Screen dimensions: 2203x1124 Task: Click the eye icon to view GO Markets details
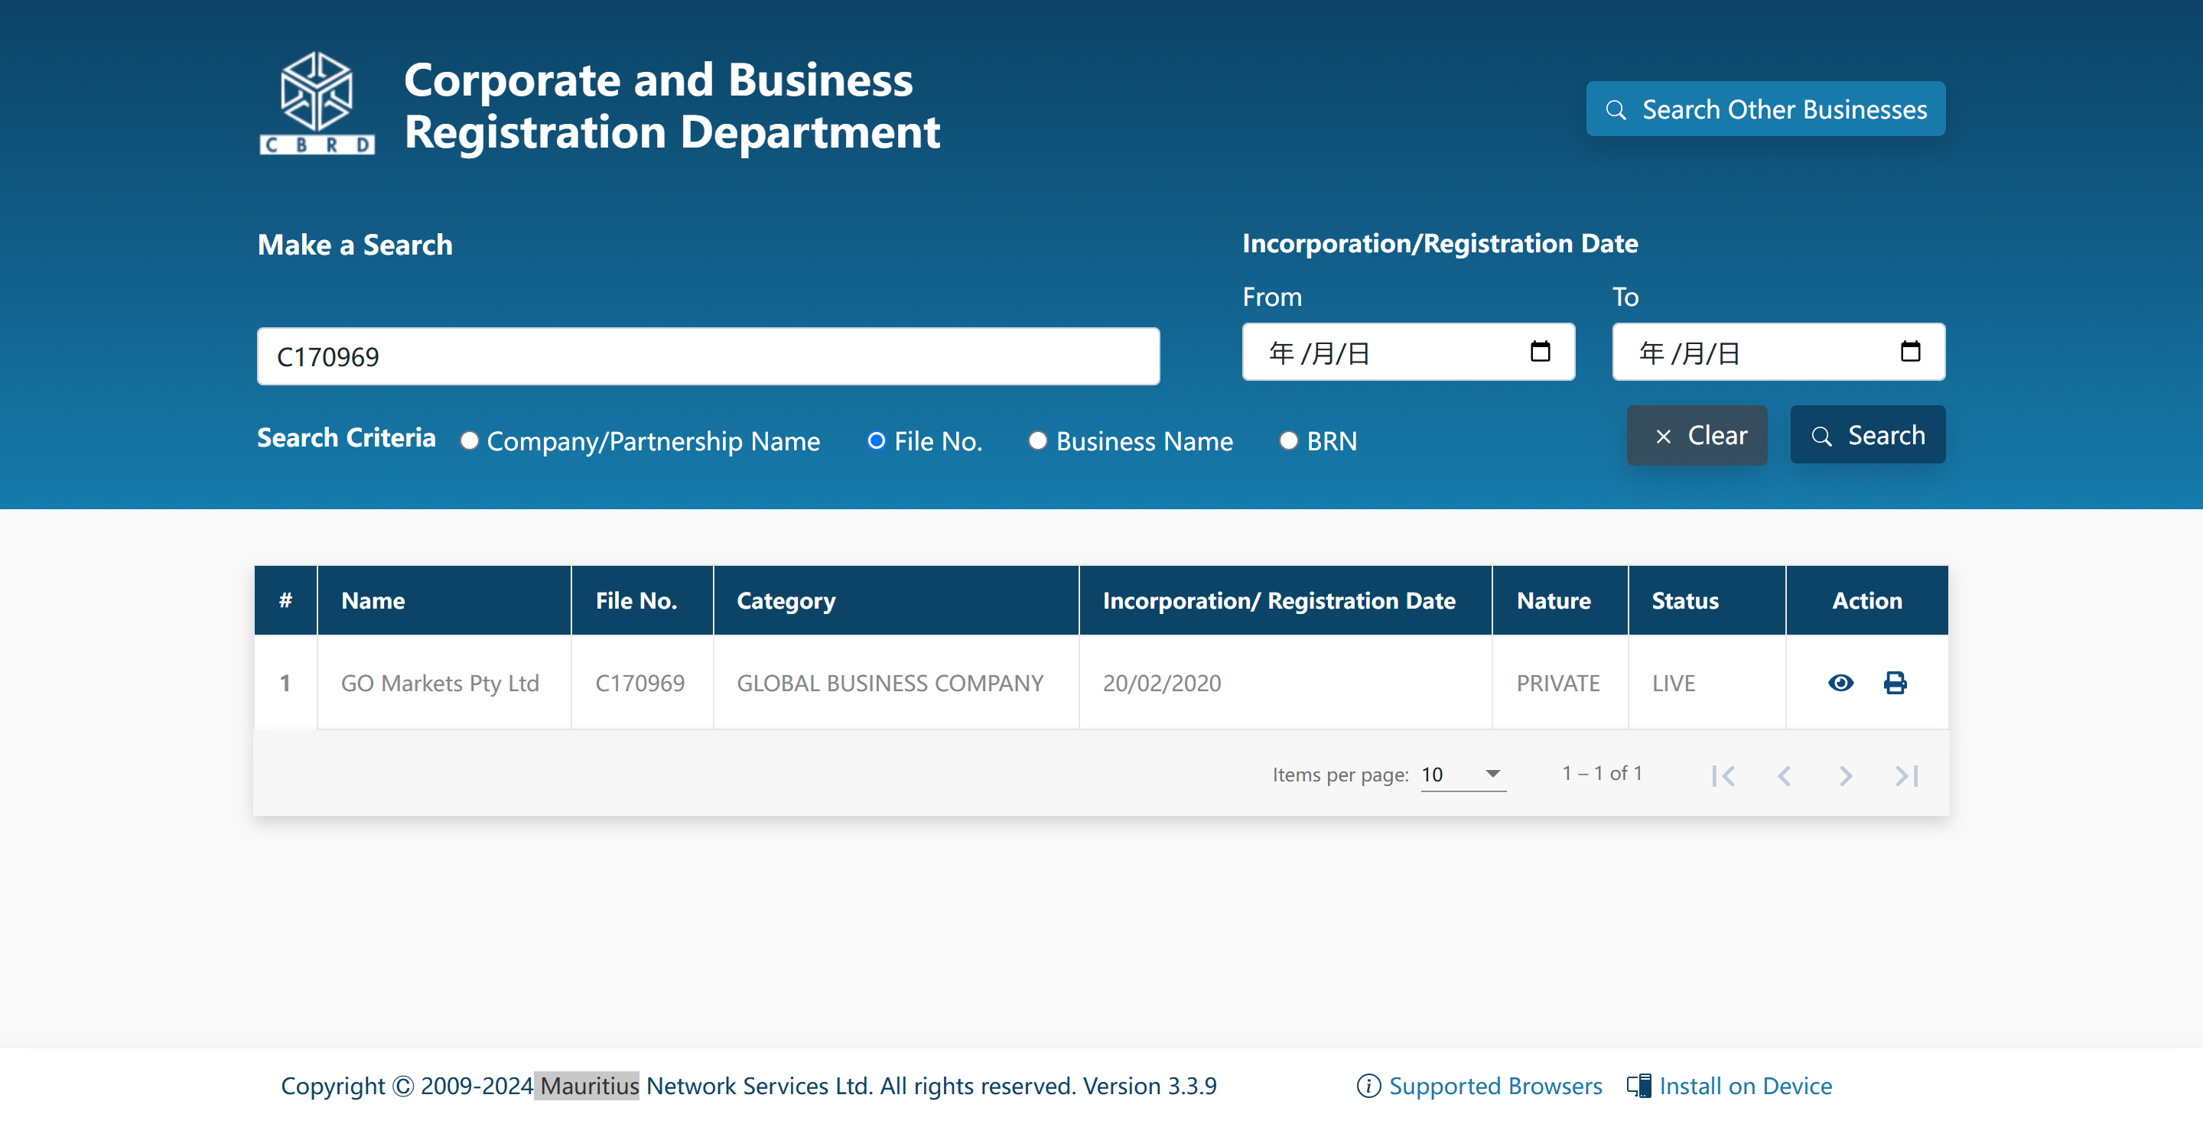pyautogui.click(x=1840, y=682)
